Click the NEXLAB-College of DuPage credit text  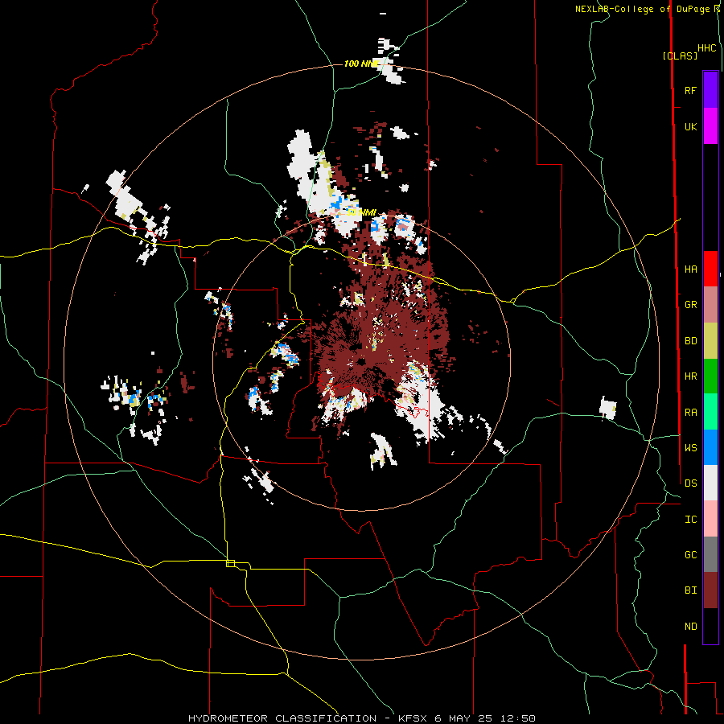647,9
